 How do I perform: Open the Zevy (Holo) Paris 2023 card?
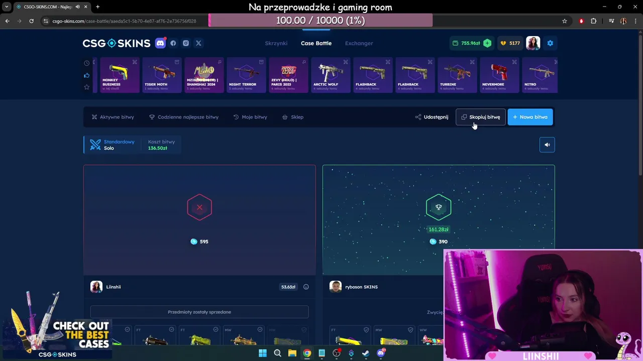(288, 75)
